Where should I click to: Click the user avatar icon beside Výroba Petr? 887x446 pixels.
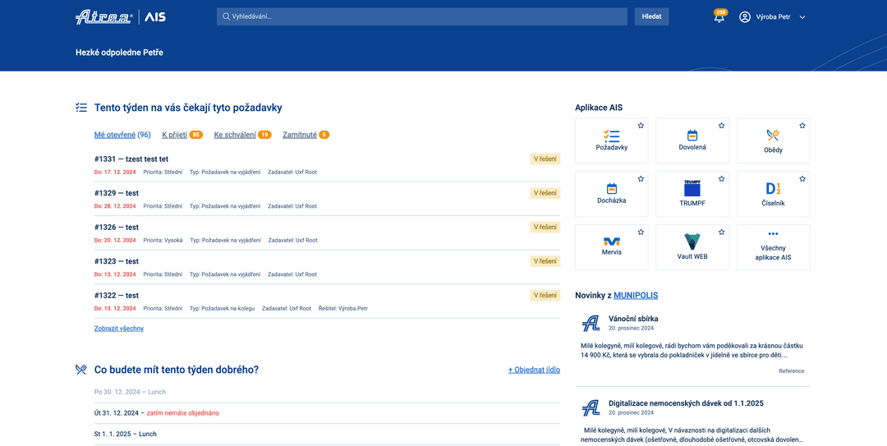[x=744, y=17]
